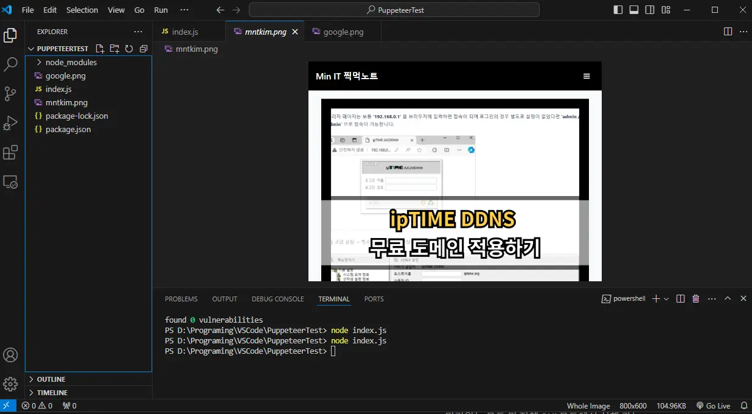Open the Customize Layout icon
This screenshot has height=414, width=752.
pos(666,10)
